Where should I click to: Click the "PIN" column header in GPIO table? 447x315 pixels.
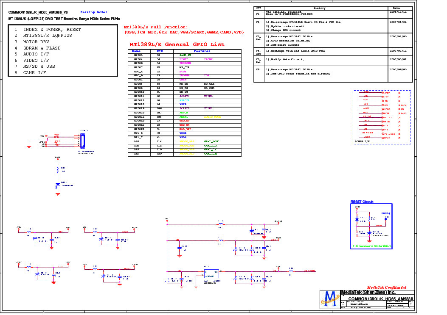(x=160, y=51)
